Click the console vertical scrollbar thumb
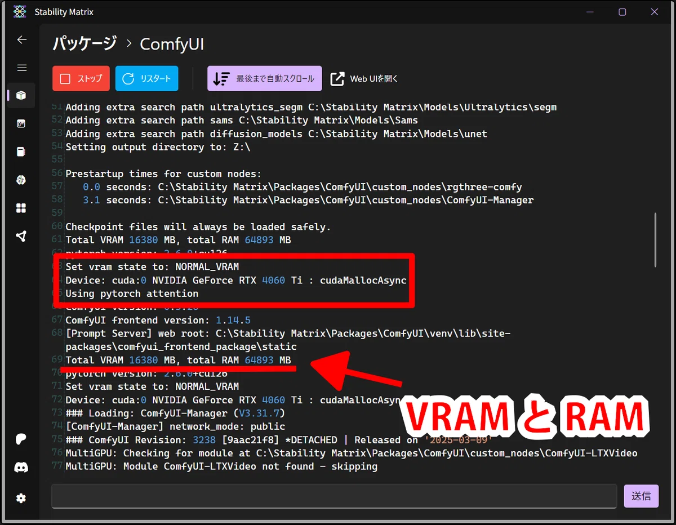This screenshot has height=525, width=676. [655, 239]
